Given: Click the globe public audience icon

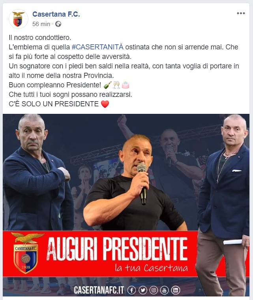Looking at the screenshot, I should [58, 24].
